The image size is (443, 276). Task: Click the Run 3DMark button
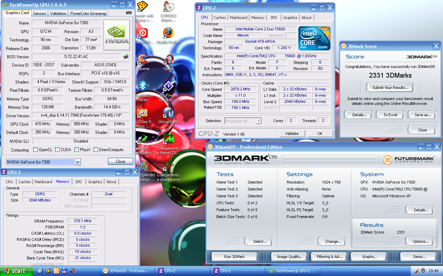(x=234, y=257)
